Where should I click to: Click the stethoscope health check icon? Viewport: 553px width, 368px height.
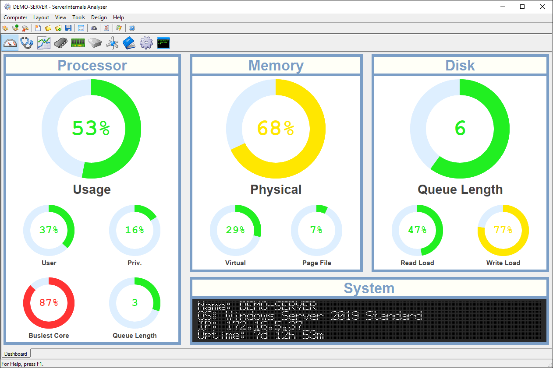(27, 43)
